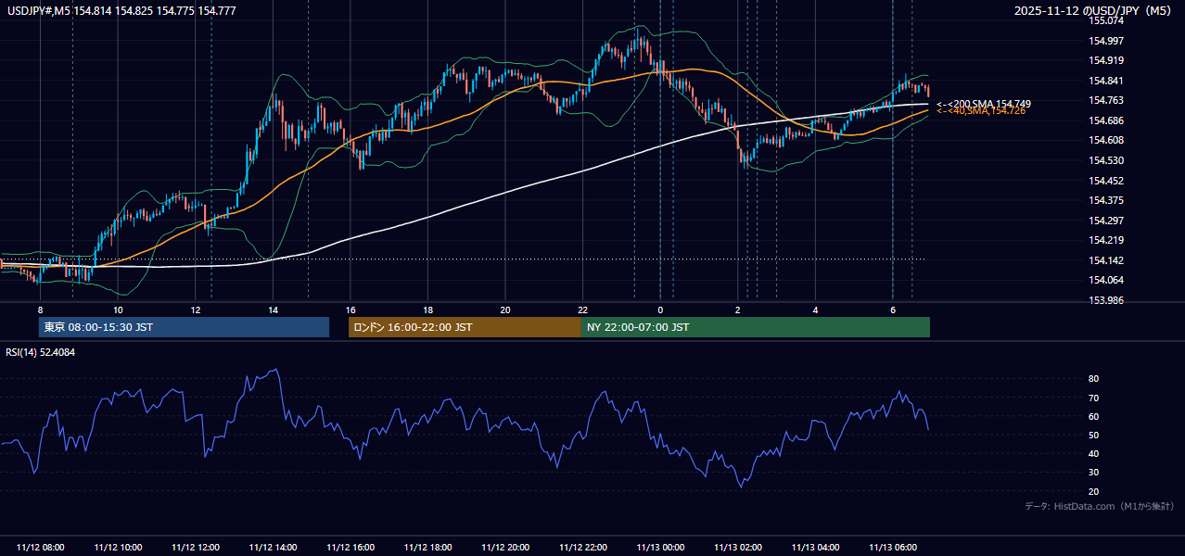Select the ロンドン 16:00-22:00 JST session bar
The height and width of the screenshot is (556, 1185).
tap(465, 327)
